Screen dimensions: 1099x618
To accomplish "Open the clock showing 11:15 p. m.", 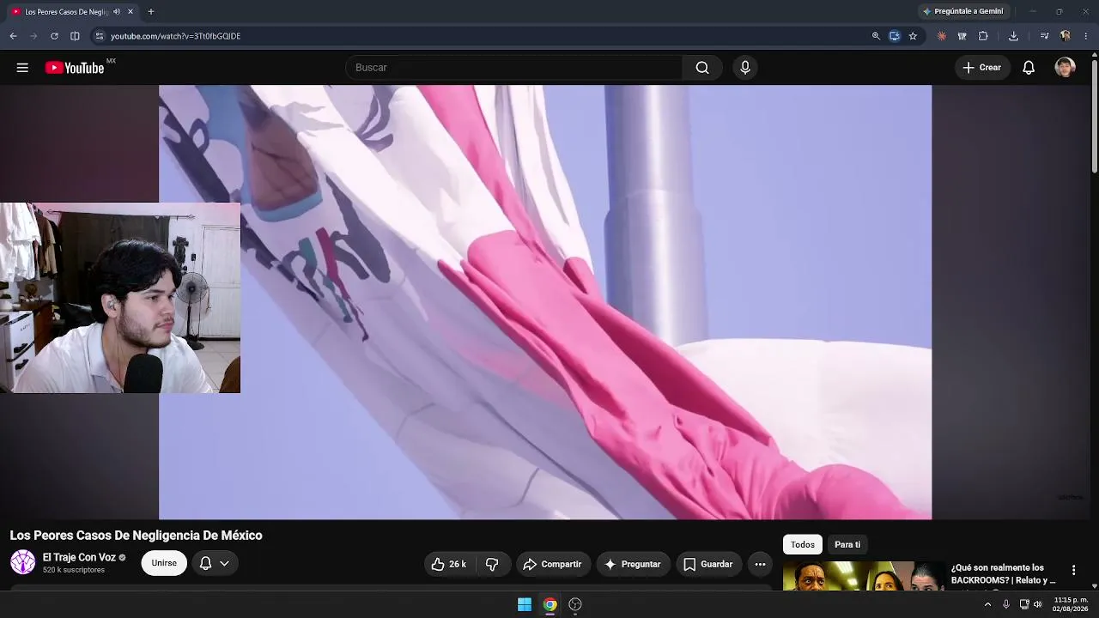I will click(1070, 604).
